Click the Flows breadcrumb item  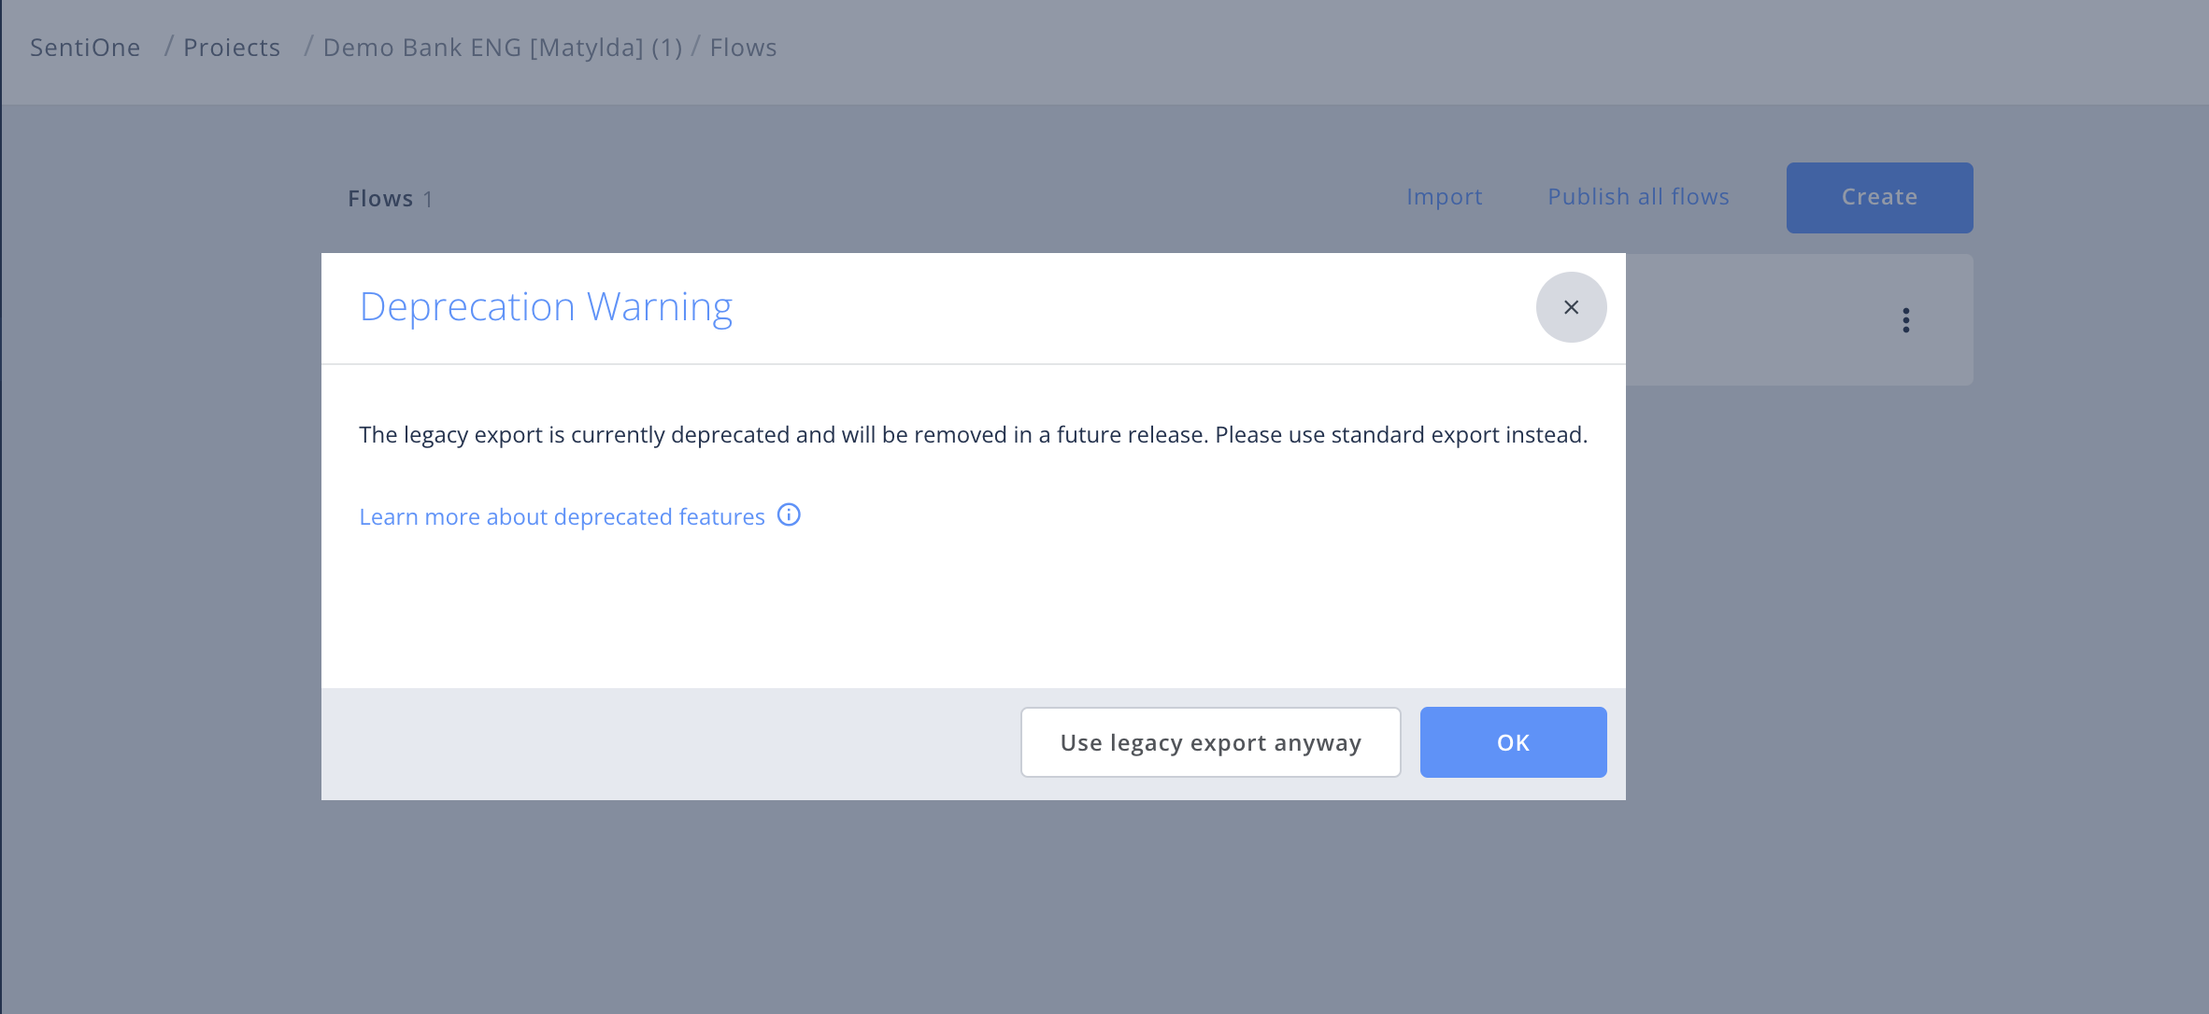[x=743, y=48]
